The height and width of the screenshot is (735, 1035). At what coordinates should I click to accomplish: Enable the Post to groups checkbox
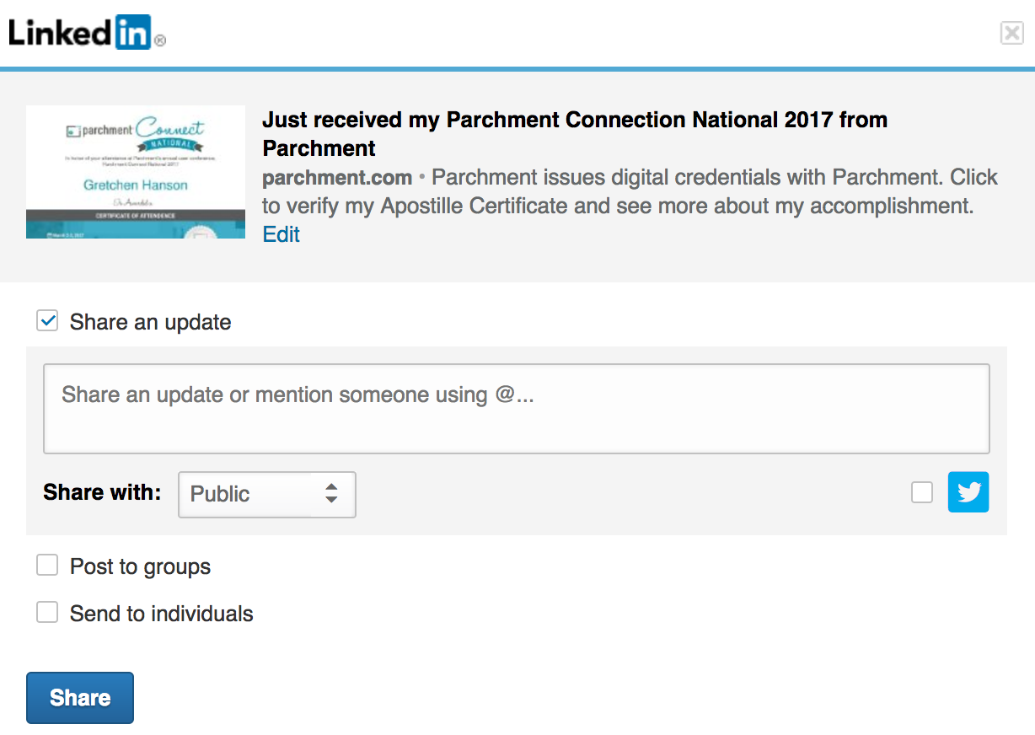[47, 566]
